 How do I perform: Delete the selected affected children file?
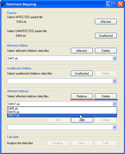(106, 50)
